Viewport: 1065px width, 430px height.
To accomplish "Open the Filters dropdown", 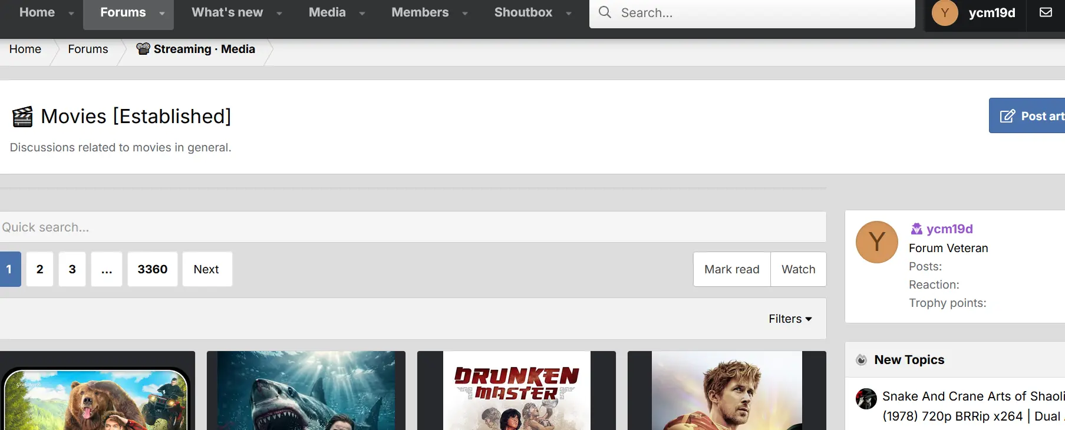I will click(x=790, y=319).
